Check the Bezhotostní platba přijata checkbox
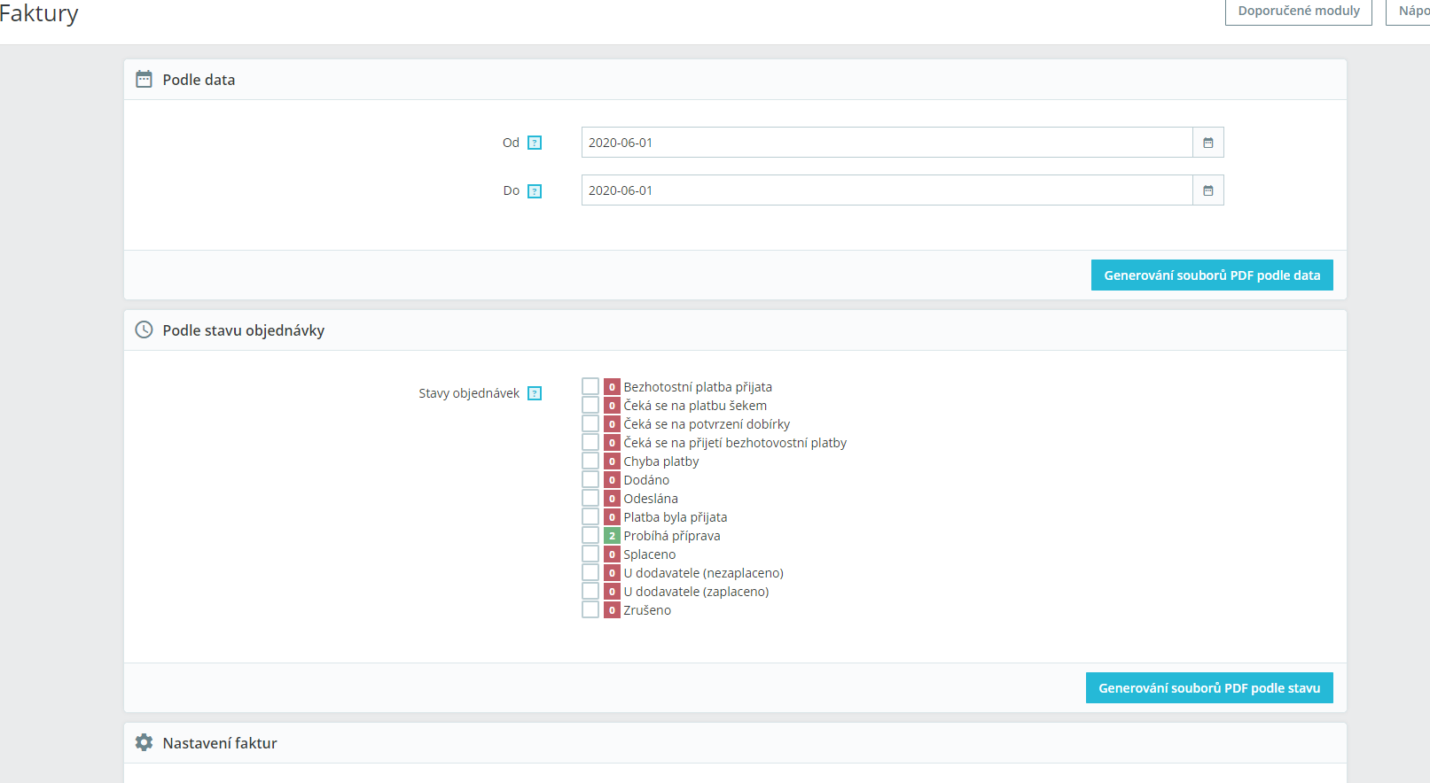 coord(590,386)
